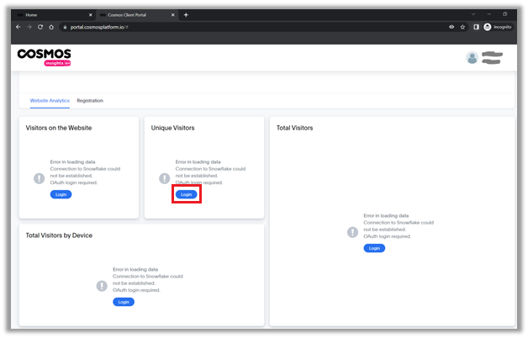Click Login in the Unique Visitors card
528x338 pixels.
tap(186, 194)
